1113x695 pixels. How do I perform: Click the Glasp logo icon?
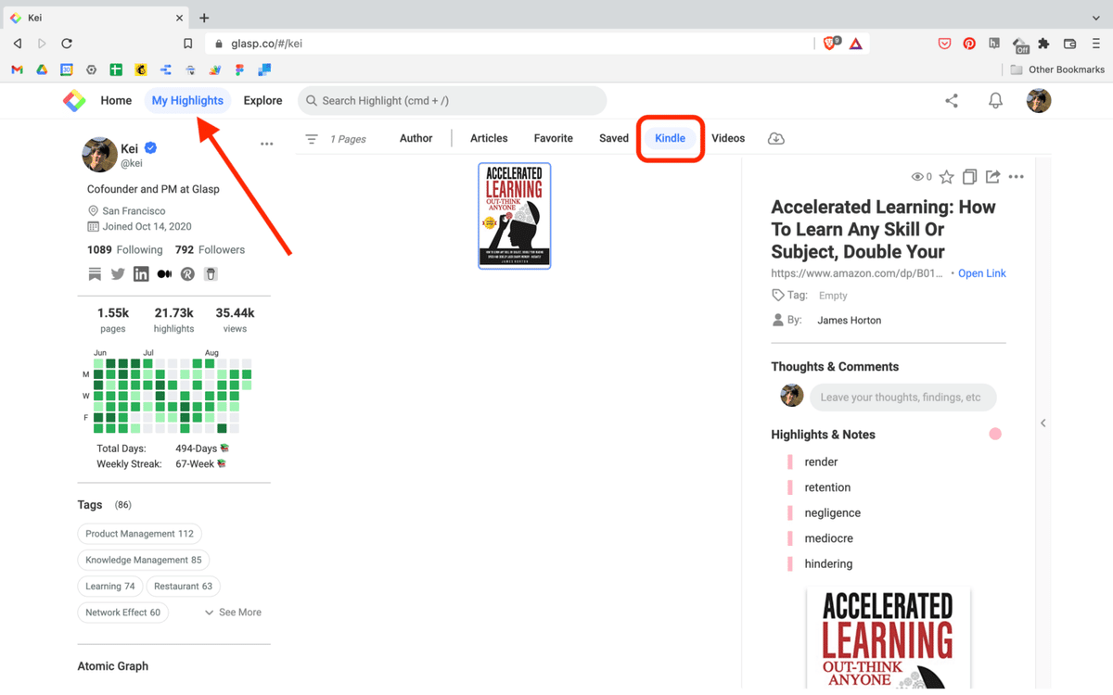[74, 100]
